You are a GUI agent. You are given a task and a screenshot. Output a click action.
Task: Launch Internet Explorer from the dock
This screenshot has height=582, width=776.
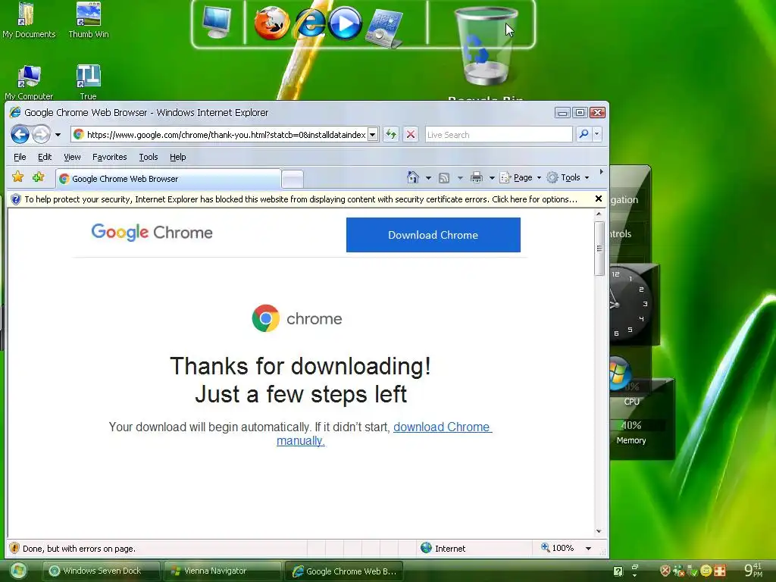pyautogui.click(x=309, y=23)
